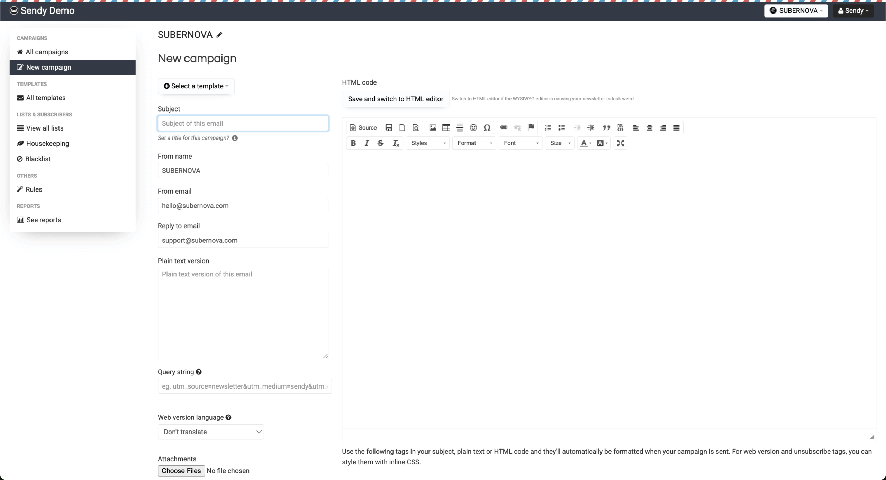This screenshot has height=480, width=886.
Task: Toggle italic text style
Action: [367, 143]
